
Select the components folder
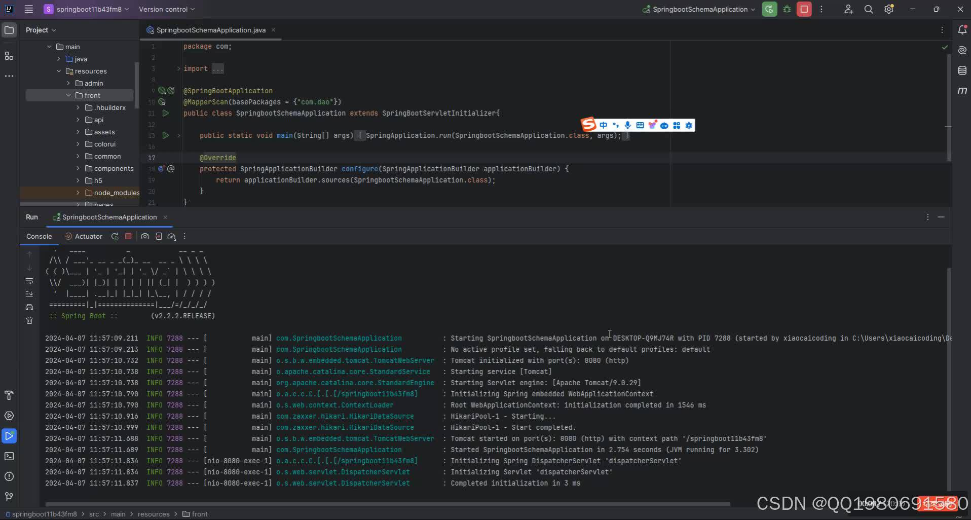coord(114,168)
